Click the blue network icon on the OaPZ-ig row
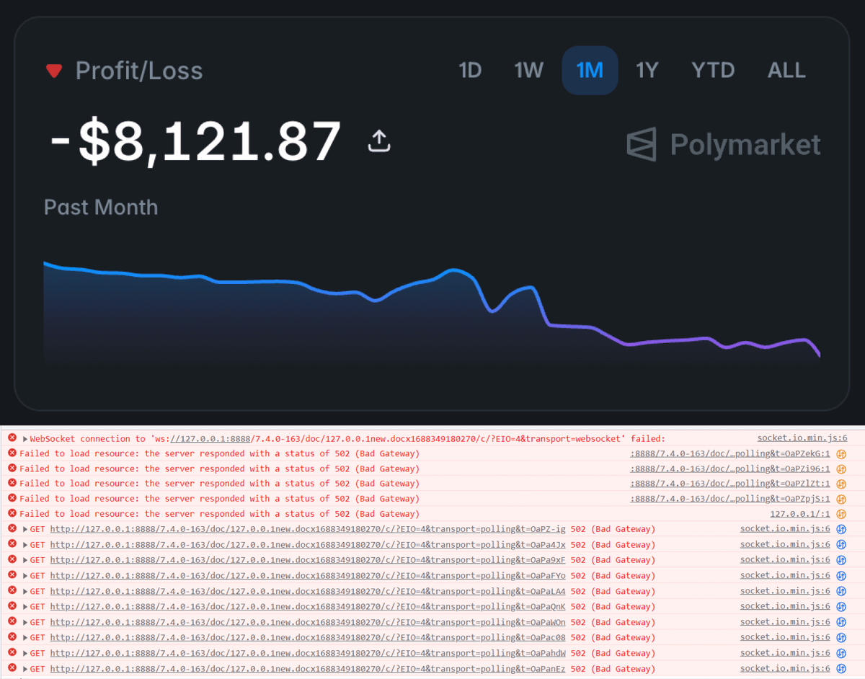This screenshot has width=865, height=679. tap(840, 529)
